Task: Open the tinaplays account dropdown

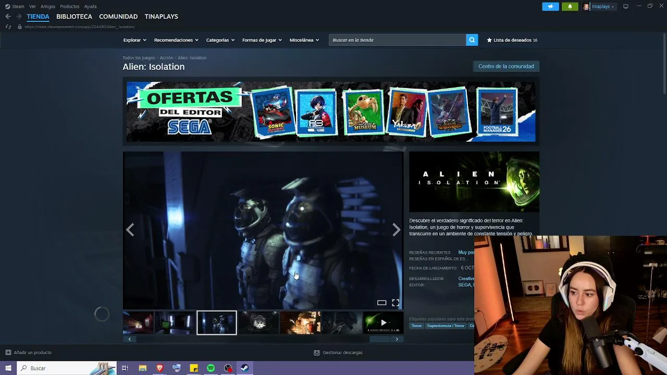Action: pyautogui.click(x=603, y=6)
